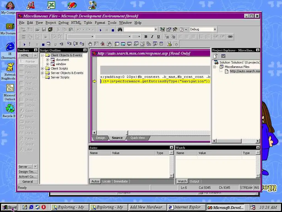Expand the Client Scripts folder
Viewport: 282px width, 212px height.
point(42,68)
